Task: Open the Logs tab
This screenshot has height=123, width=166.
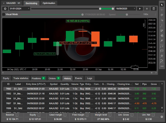Action: (x=90, y=78)
